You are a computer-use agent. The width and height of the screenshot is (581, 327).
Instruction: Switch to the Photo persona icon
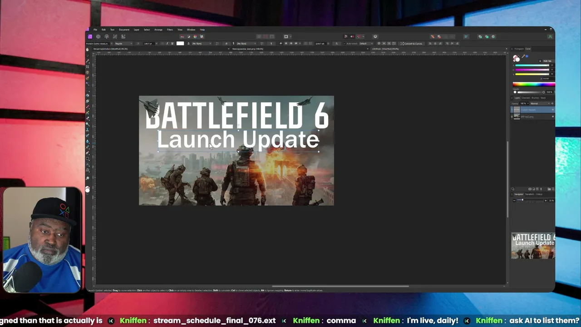90,36
